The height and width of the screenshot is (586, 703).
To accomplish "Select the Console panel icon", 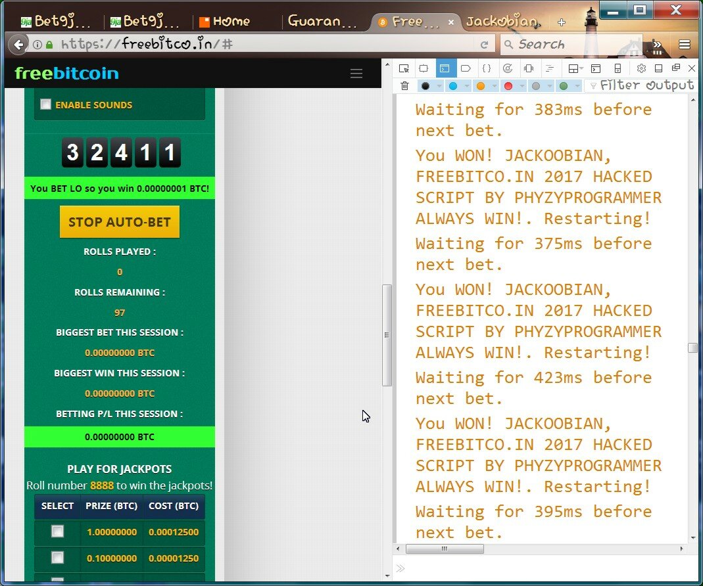I will 445,68.
